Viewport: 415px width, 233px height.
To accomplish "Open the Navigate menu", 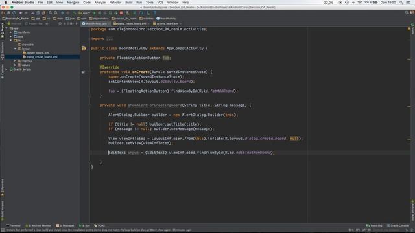I will click(x=73, y=3).
